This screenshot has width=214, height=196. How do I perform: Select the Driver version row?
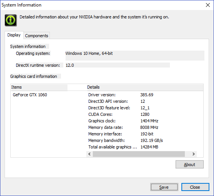142,95
